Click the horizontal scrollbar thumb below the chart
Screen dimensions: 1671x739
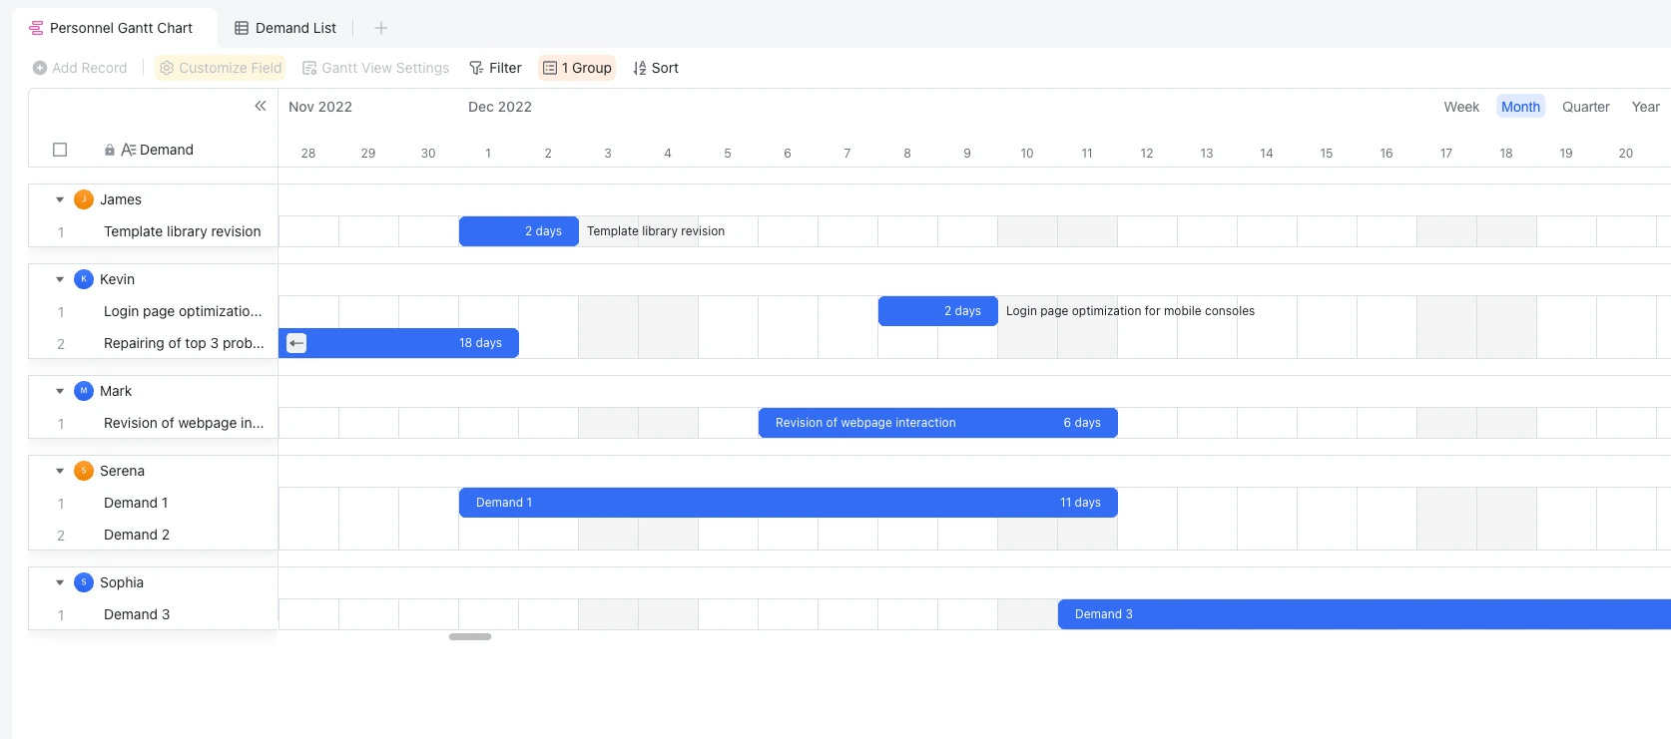[x=470, y=636]
